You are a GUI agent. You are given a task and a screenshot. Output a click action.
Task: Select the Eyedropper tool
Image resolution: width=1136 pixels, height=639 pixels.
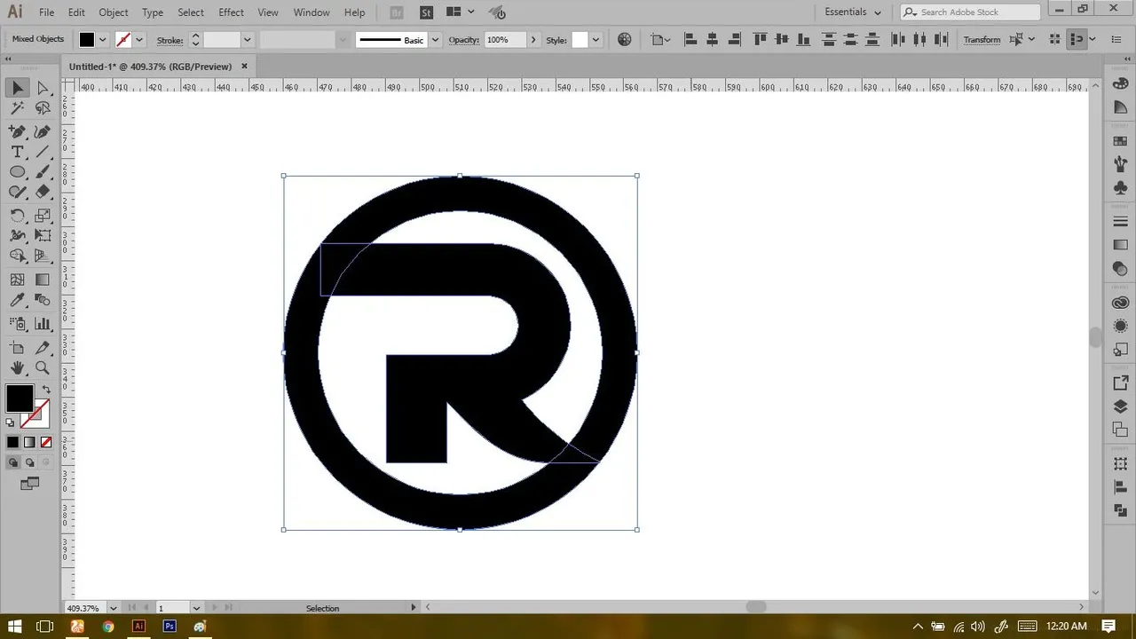(18, 301)
